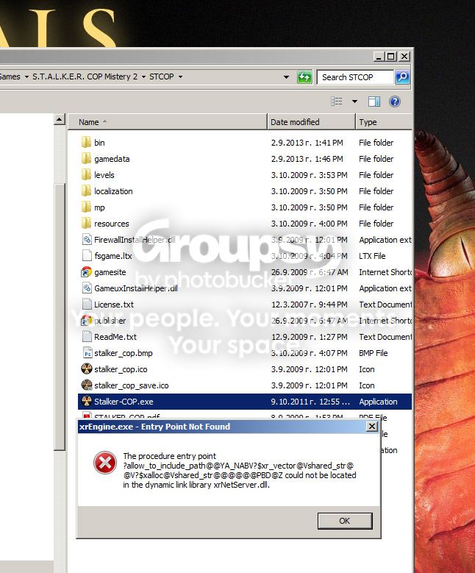The height and width of the screenshot is (573, 475).
Task: Select the ReadMe.txt file icon
Action: coord(87,337)
